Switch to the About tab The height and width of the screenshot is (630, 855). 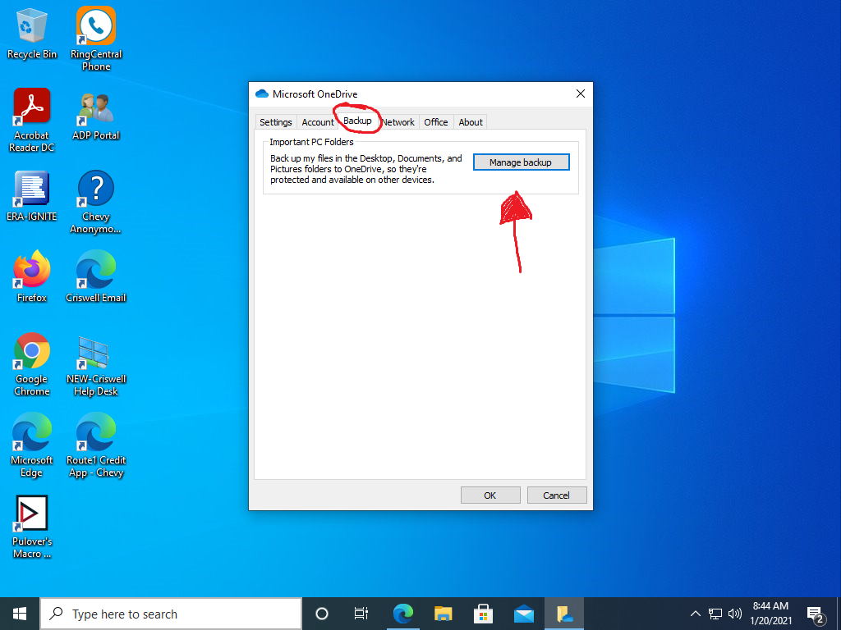click(470, 122)
